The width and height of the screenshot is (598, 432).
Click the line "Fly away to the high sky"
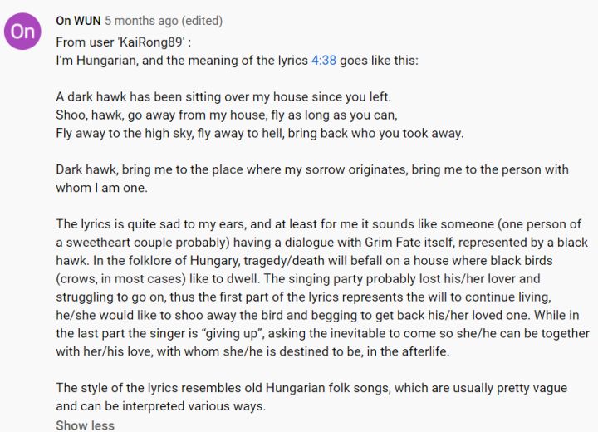coord(260,133)
